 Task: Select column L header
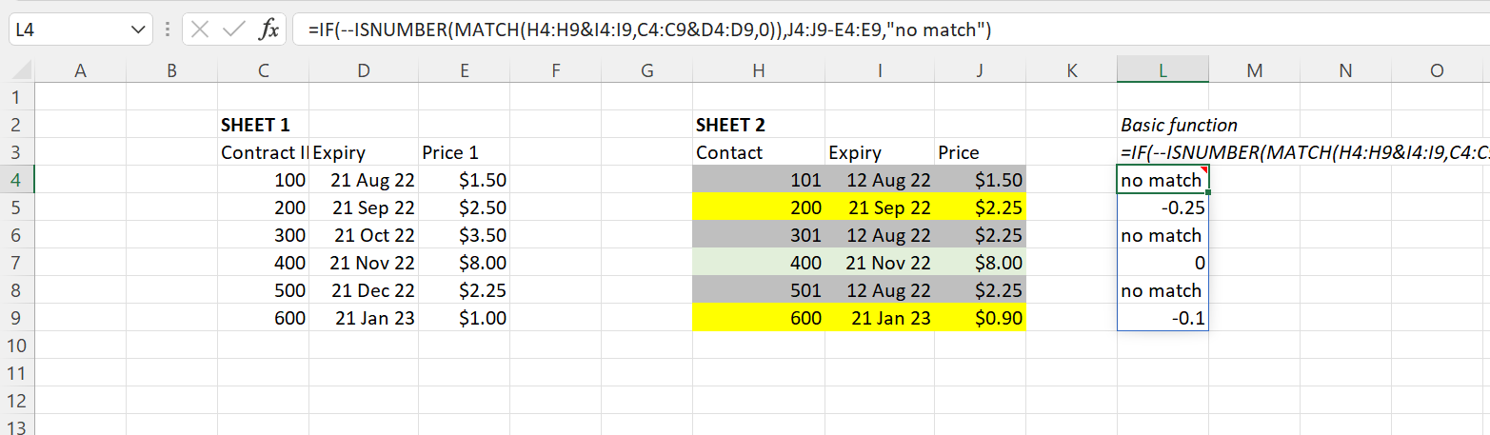click(x=1162, y=69)
